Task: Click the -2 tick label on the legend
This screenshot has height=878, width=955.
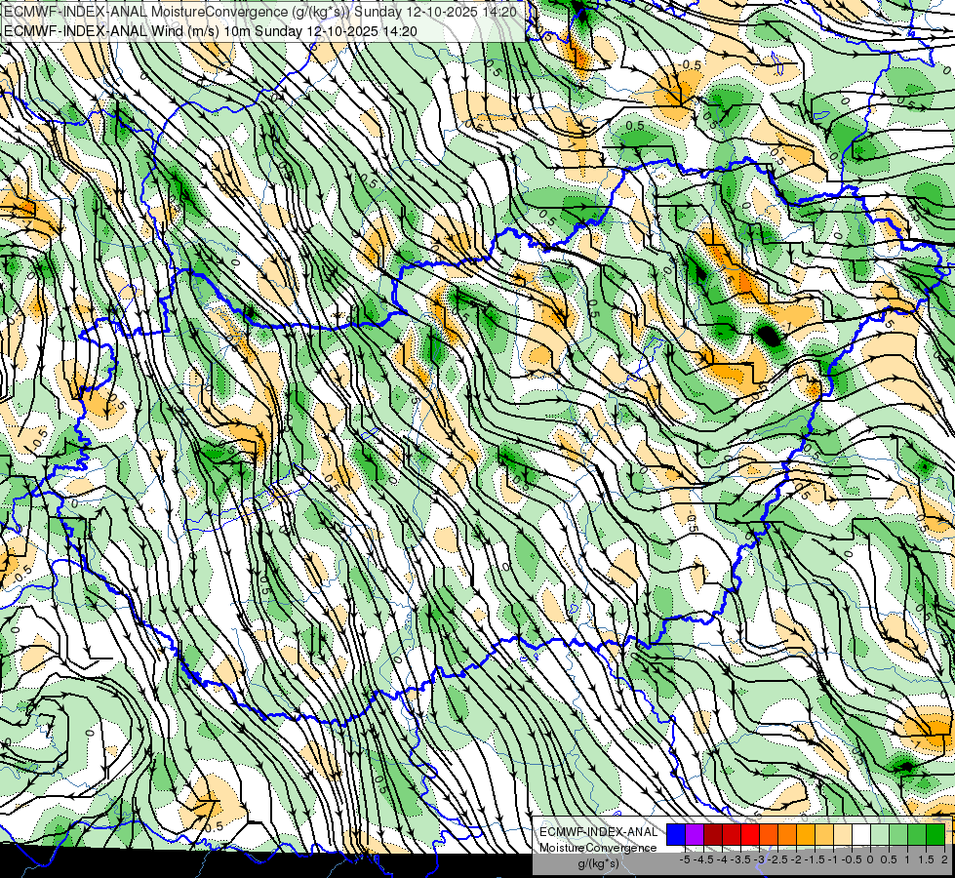Action: tap(796, 859)
